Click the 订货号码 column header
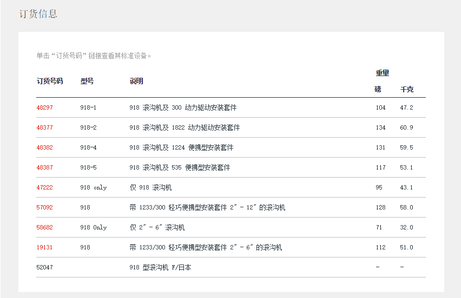 click(x=50, y=81)
